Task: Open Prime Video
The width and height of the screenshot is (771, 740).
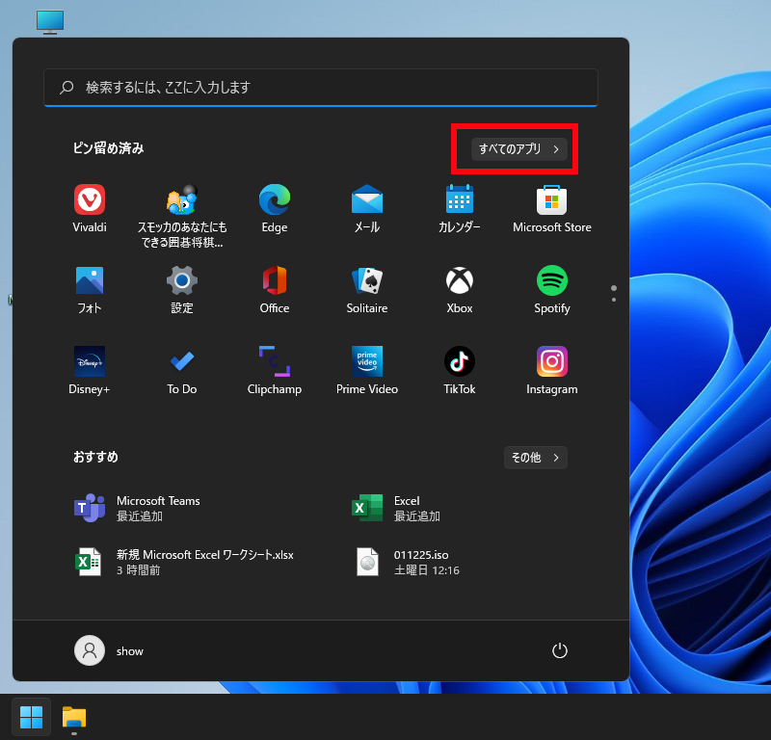Action: pyautogui.click(x=367, y=371)
